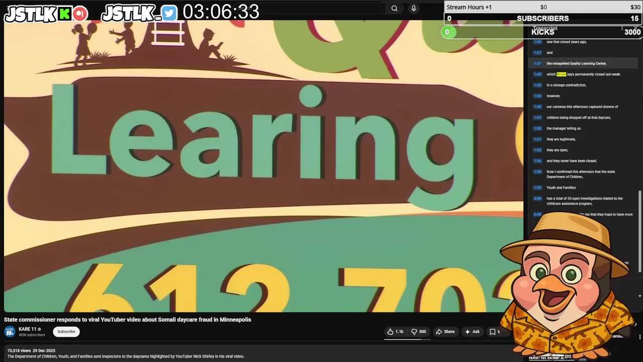Select line 'they are legitimate,'

click(x=561, y=139)
